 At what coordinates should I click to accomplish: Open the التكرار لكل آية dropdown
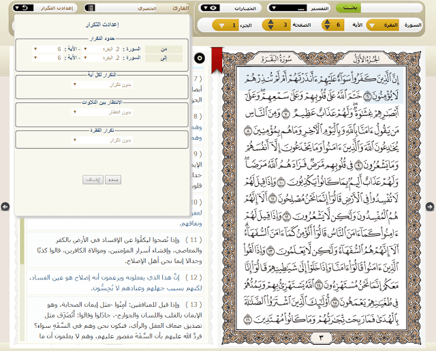click(102, 85)
